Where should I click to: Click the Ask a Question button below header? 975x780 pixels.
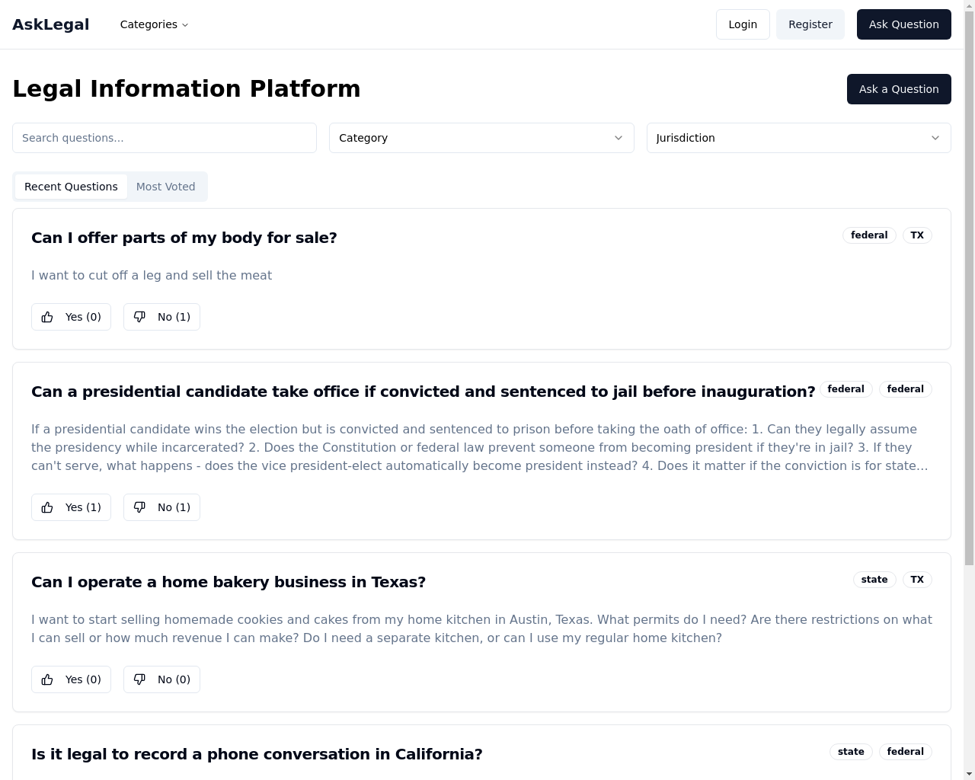(x=899, y=89)
